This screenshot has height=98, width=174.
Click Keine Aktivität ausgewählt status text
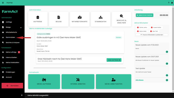[38, 95]
